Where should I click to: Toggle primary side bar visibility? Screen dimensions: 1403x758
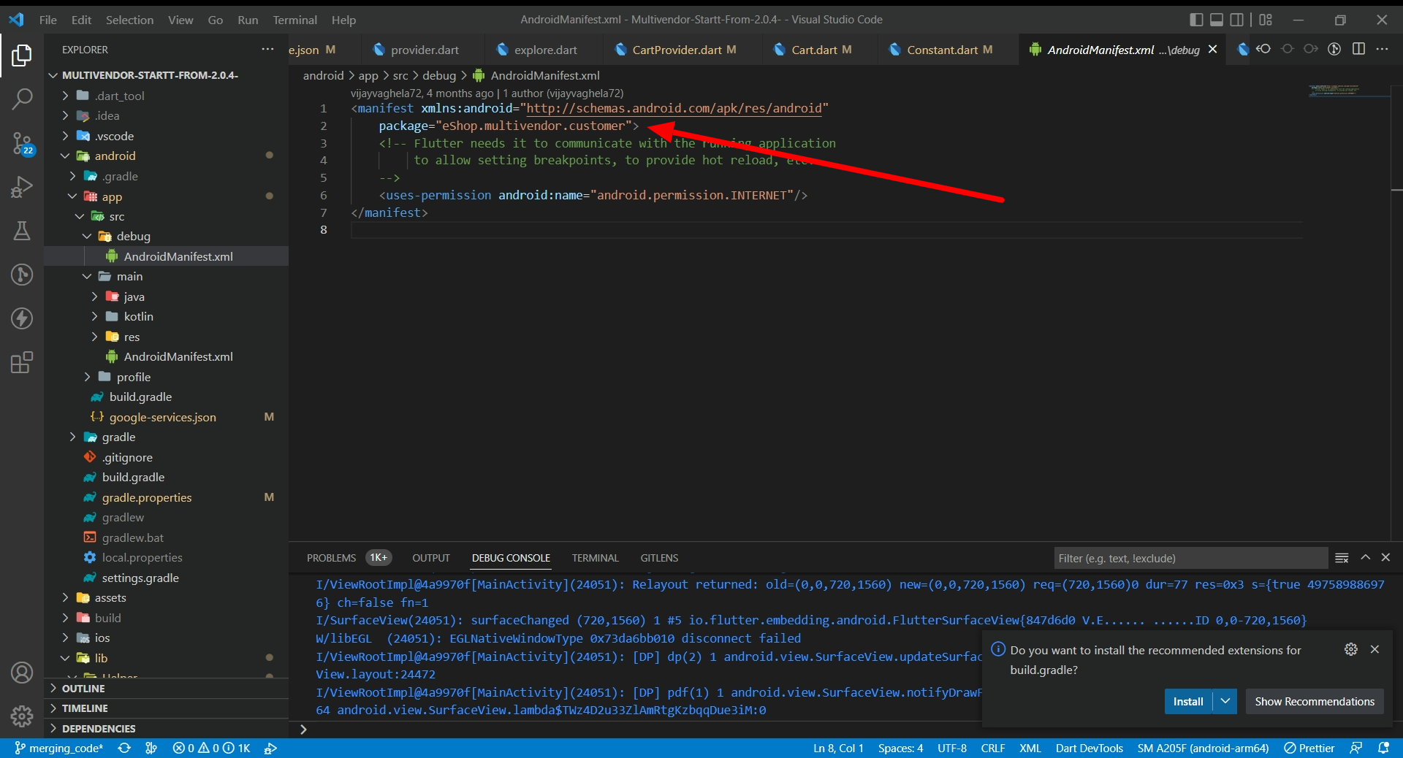(1196, 20)
